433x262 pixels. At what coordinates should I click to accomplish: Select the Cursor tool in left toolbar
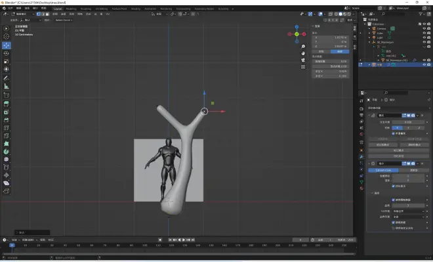6,37
